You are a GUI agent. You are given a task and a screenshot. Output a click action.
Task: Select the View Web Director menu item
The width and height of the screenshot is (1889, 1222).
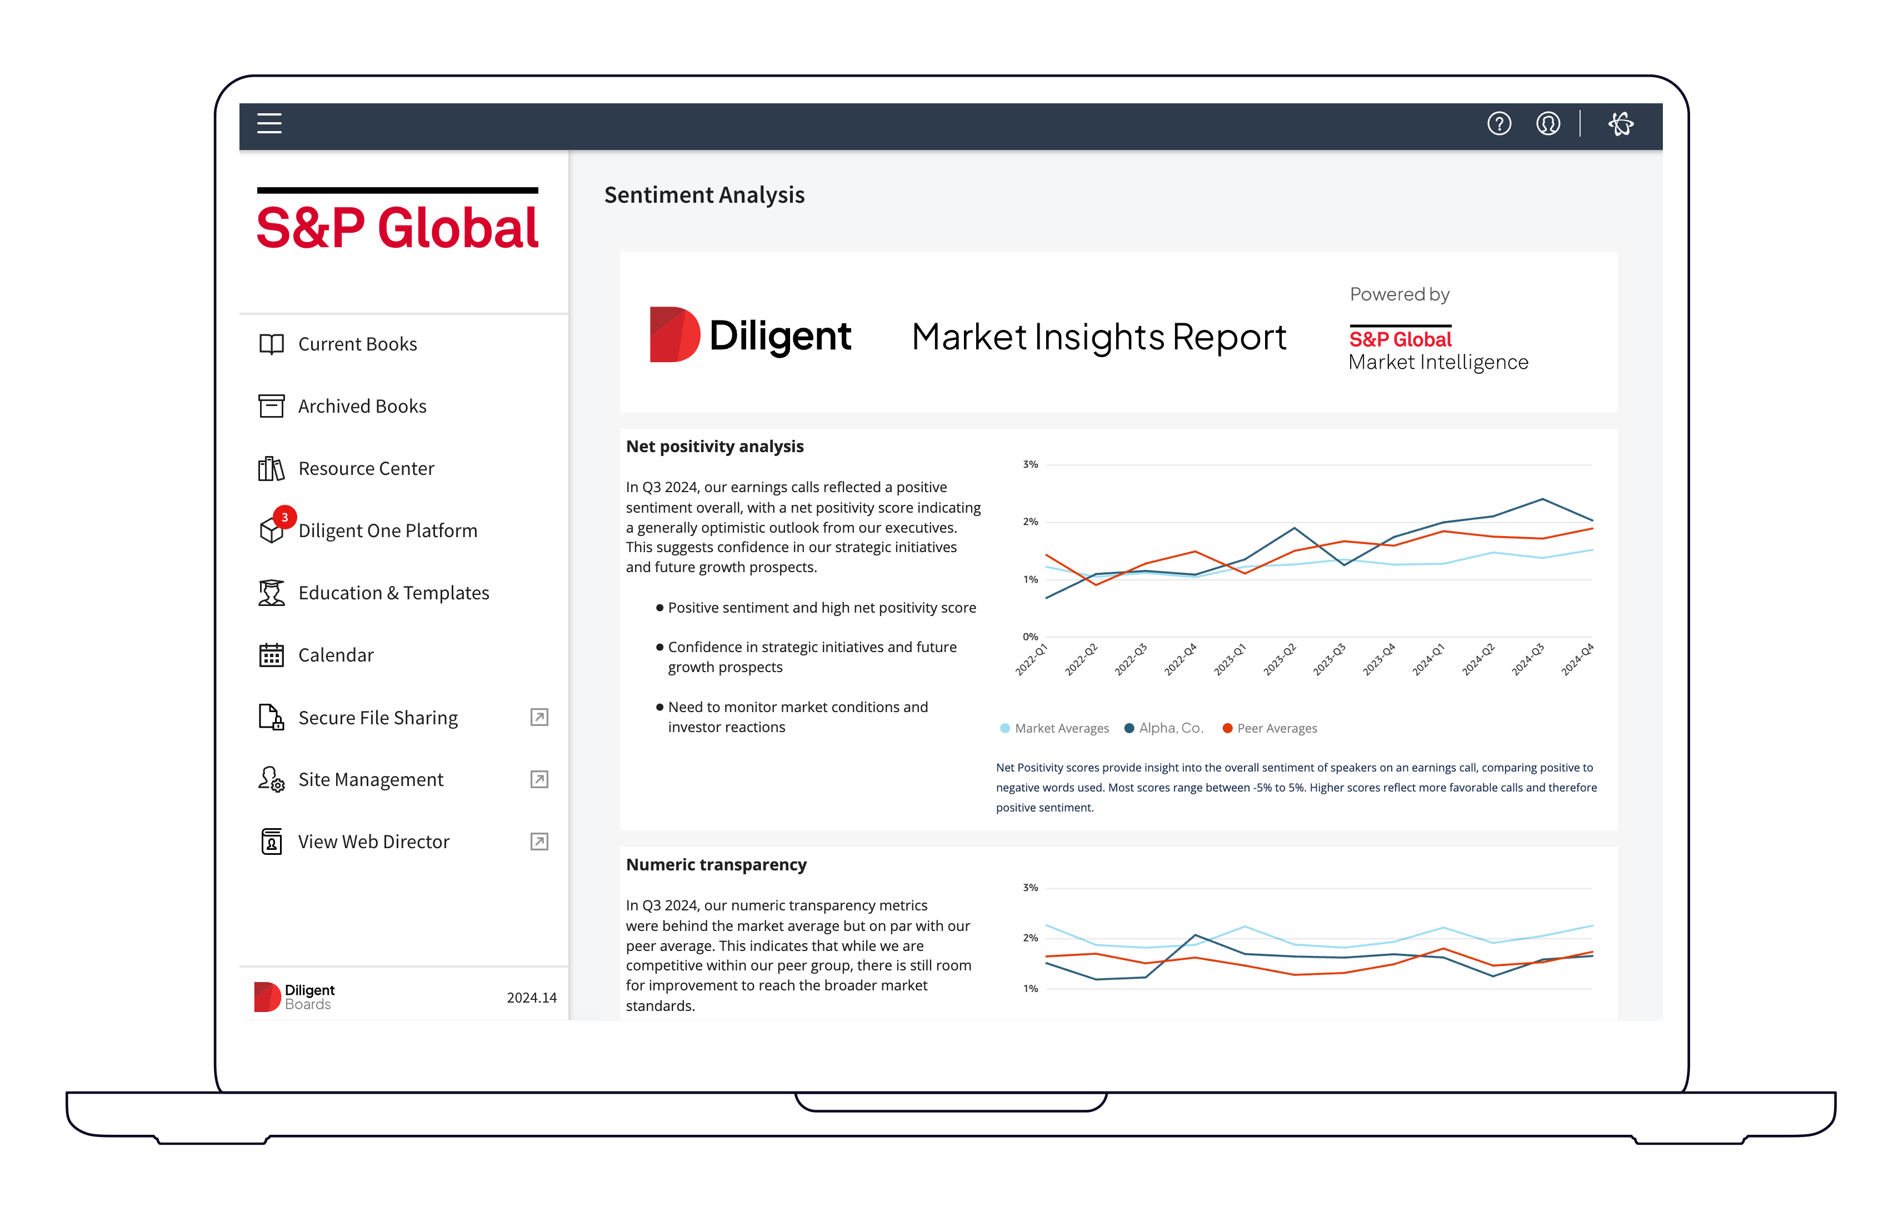(x=373, y=842)
